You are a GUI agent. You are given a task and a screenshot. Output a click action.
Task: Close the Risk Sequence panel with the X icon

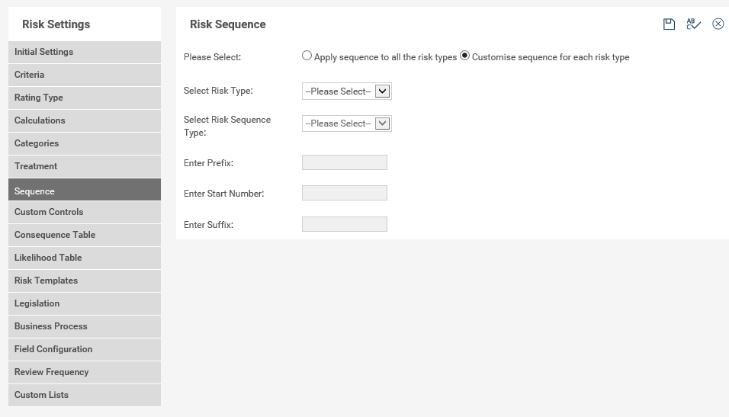(x=718, y=24)
